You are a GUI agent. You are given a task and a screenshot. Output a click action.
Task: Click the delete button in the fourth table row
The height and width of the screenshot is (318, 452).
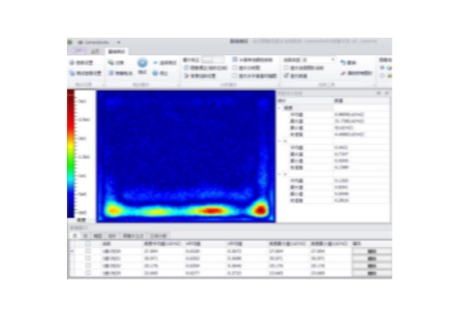(372, 273)
